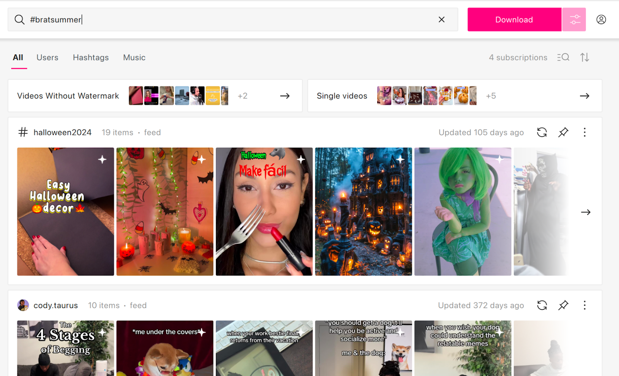Clear the #bratsummer search field

click(x=441, y=19)
